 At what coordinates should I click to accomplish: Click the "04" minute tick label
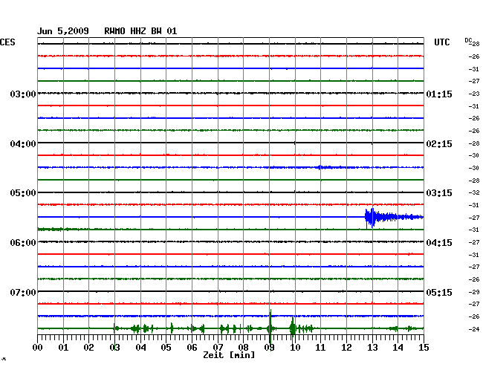140,348
